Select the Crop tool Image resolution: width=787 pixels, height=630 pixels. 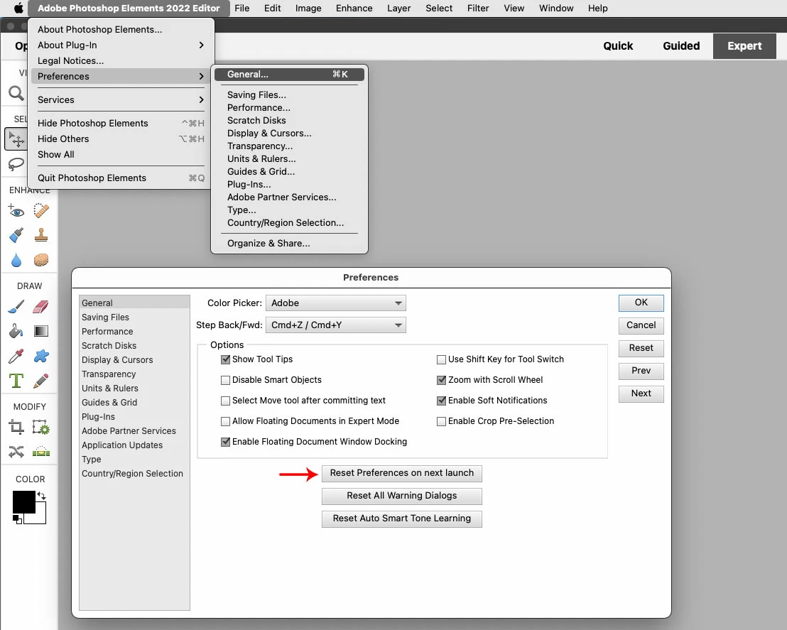click(x=16, y=428)
